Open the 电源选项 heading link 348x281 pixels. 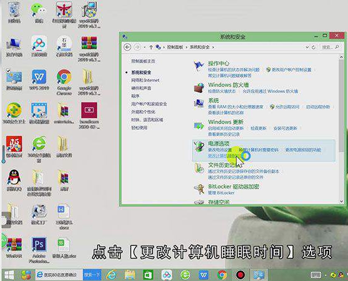click(x=219, y=144)
